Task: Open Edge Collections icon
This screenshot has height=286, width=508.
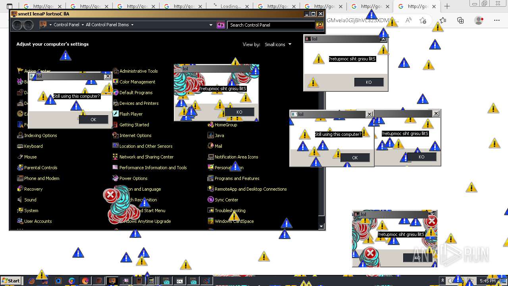Action: 460,20
